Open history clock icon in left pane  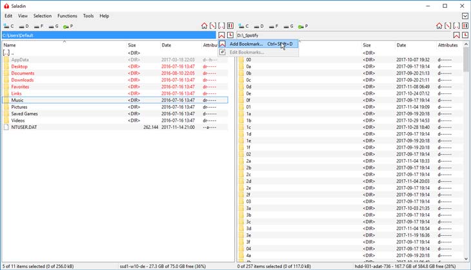click(x=230, y=35)
